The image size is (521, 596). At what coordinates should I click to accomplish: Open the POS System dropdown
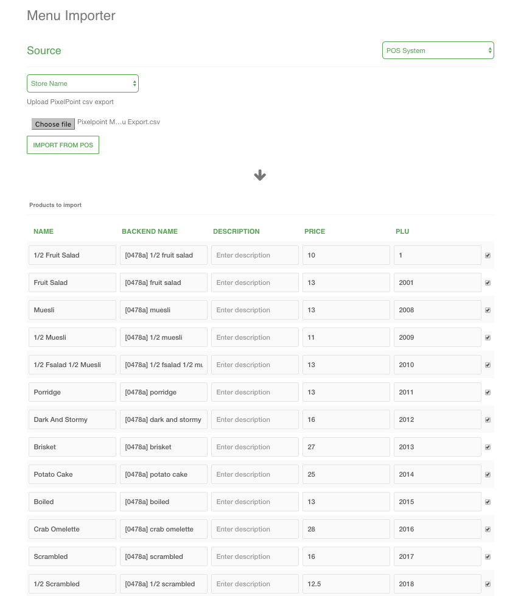click(x=438, y=51)
